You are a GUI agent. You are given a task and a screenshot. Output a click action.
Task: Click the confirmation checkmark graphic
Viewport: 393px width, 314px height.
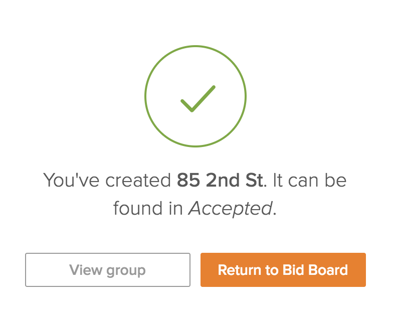[198, 99]
